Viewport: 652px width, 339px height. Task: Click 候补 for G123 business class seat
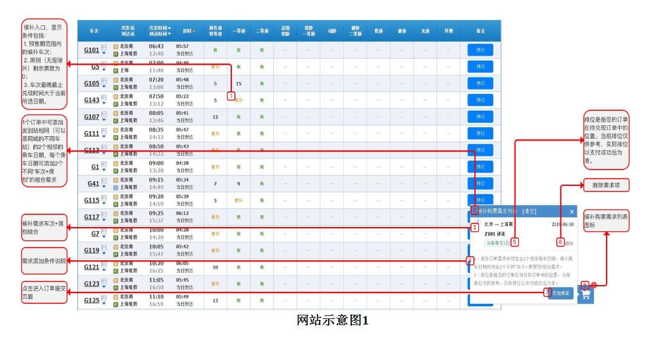[x=216, y=284]
